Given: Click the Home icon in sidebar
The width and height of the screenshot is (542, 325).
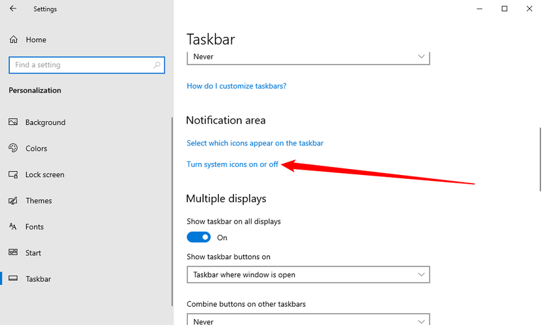Looking at the screenshot, I should 13,39.
